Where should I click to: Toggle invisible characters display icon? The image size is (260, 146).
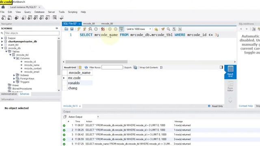coord(174,29)
